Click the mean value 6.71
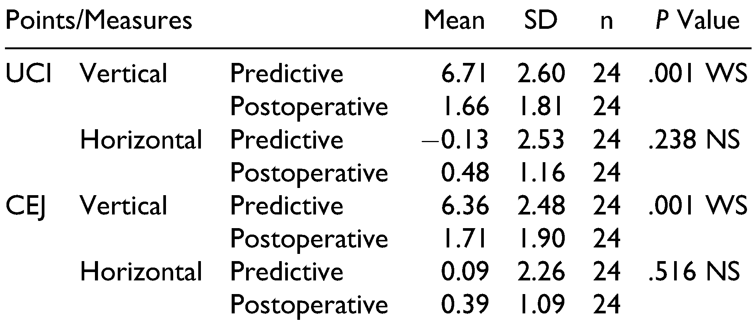The image size is (755, 324). click(464, 74)
